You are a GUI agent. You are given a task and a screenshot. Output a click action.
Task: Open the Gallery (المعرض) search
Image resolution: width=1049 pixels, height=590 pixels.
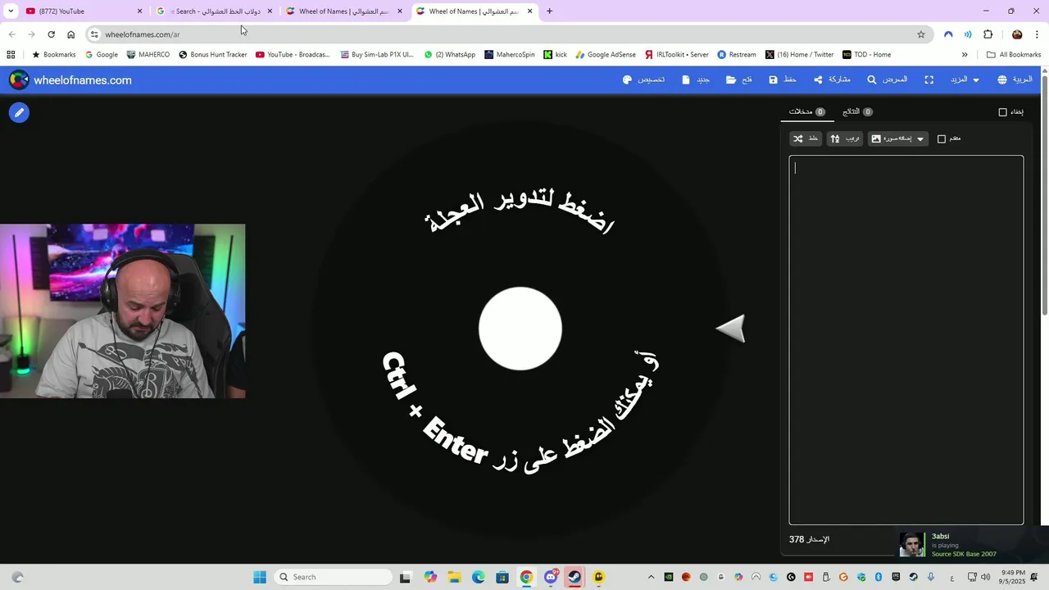coord(888,79)
